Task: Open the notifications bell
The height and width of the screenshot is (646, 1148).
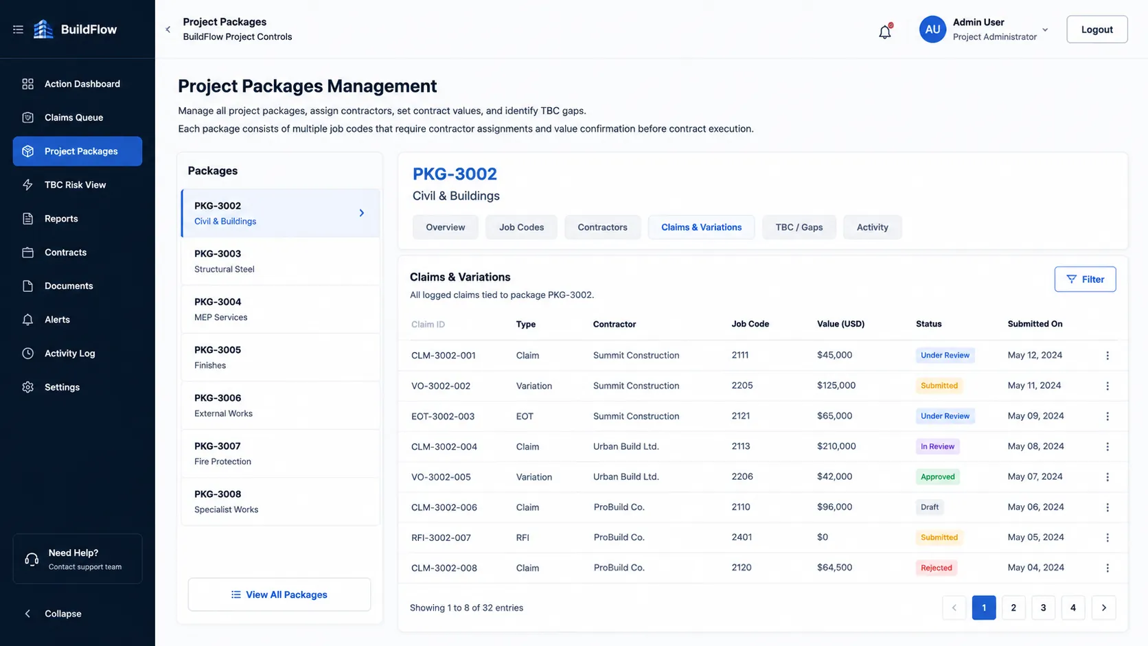Action: (x=884, y=31)
